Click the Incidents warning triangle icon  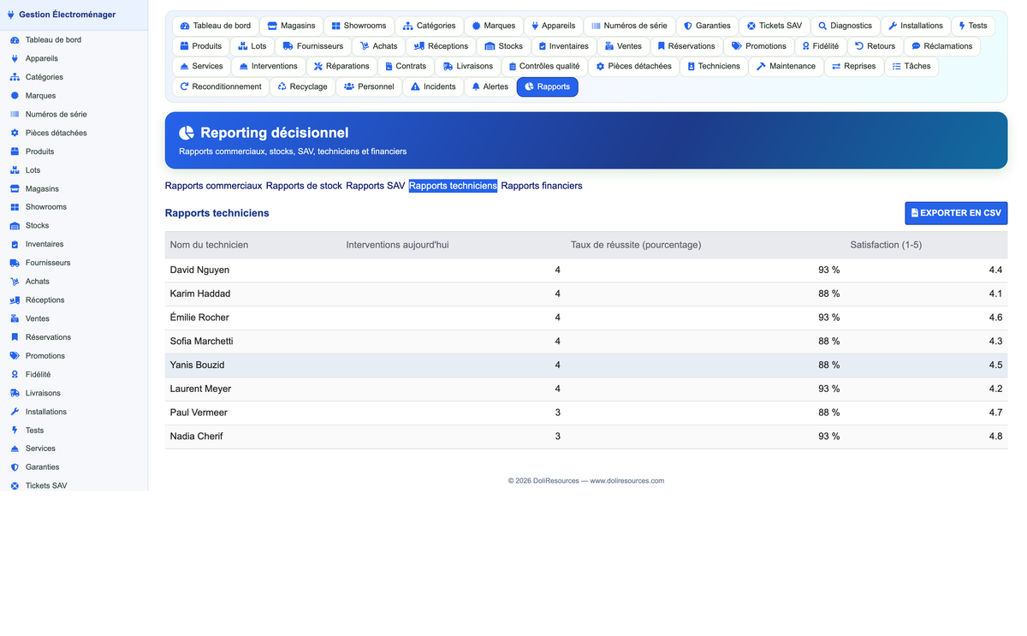pos(415,86)
